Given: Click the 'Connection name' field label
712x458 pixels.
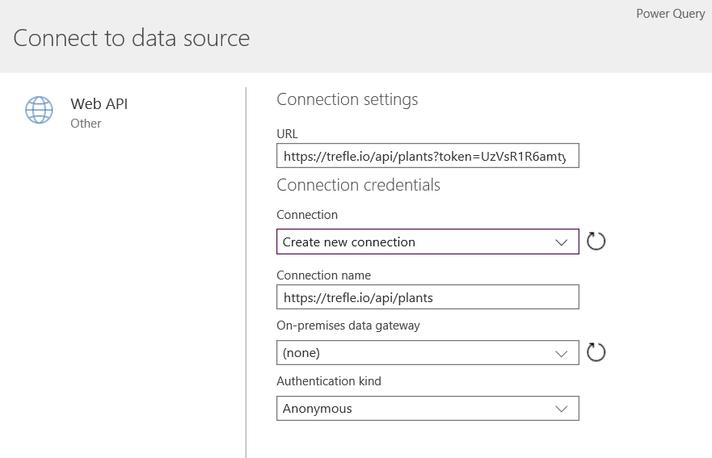Looking at the screenshot, I should tap(323, 275).
